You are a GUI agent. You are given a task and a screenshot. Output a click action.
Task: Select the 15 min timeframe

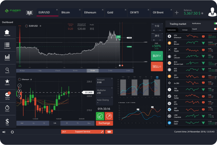coord(93,71)
